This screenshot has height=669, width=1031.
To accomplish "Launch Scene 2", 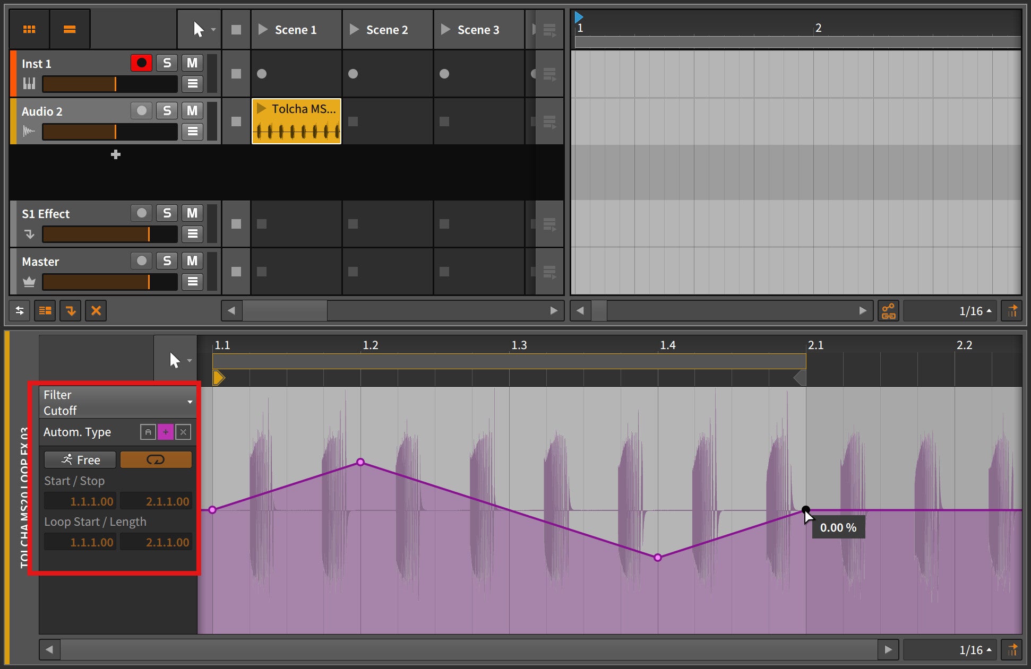I will 355,30.
